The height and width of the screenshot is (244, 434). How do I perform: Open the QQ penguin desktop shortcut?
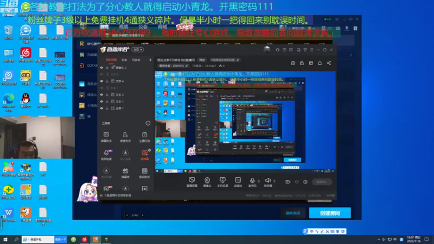(x=25, y=100)
